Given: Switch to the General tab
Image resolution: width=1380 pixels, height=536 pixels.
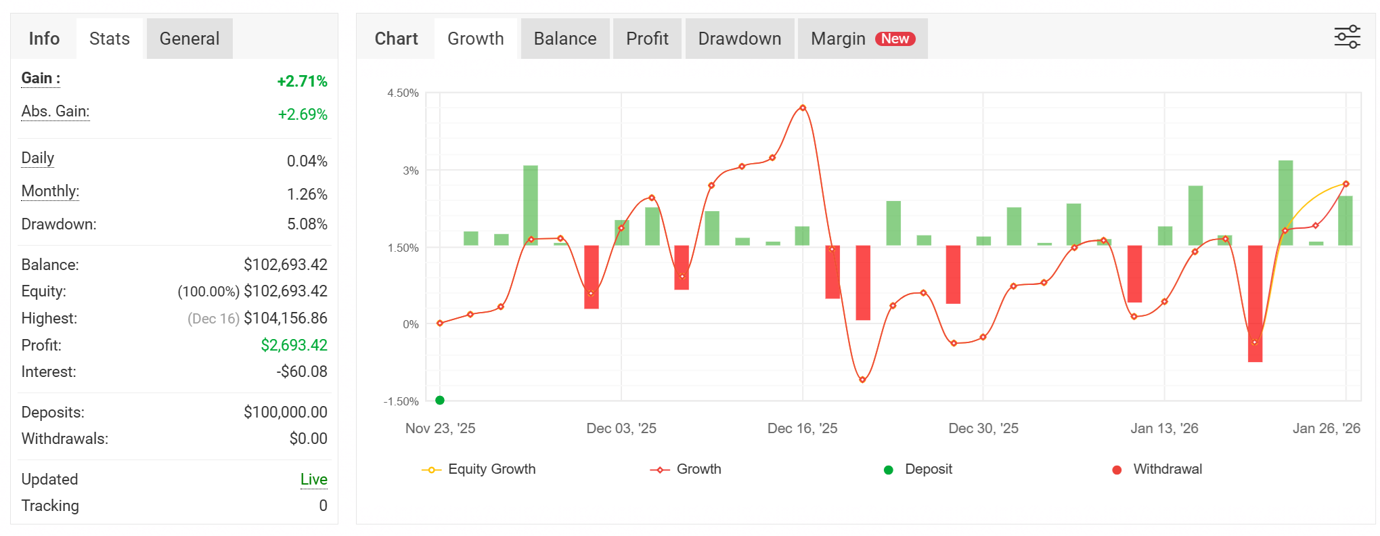Looking at the screenshot, I should click(190, 39).
